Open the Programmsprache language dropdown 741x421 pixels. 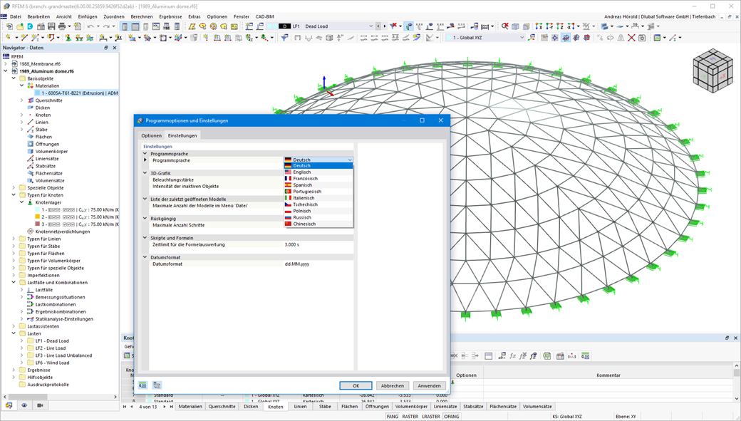[x=318, y=160]
